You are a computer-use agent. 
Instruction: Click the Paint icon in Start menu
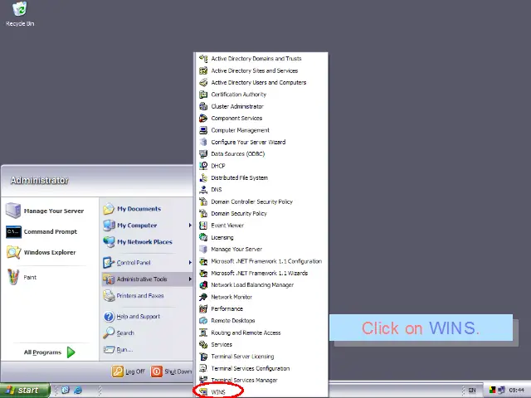click(13, 277)
